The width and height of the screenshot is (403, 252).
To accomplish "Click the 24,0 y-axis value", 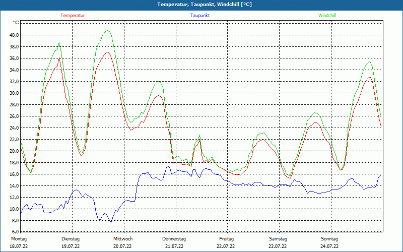I will (x=15, y=128).
